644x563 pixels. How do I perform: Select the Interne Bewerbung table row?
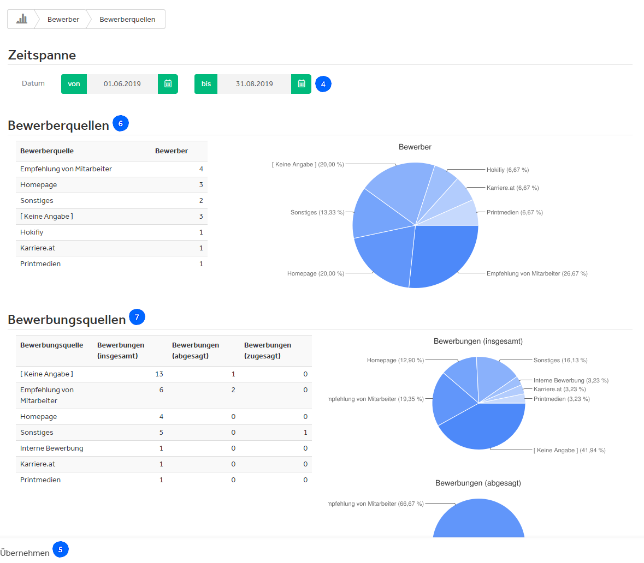(x=164, y=448)
